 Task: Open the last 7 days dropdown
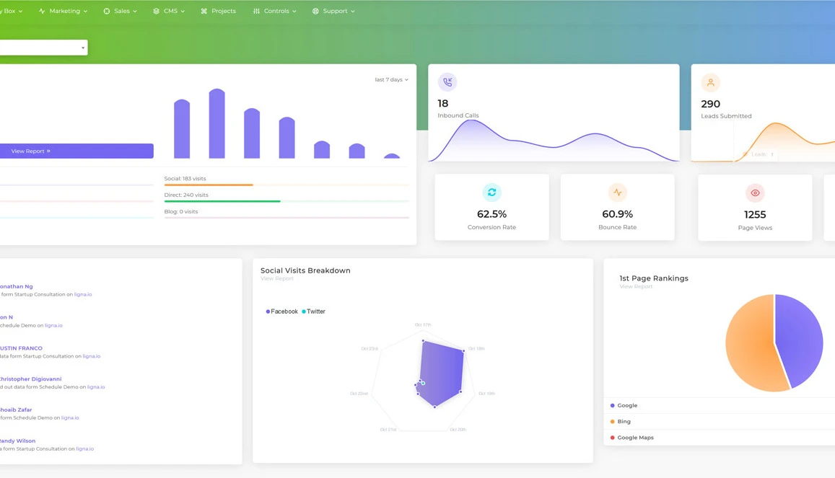point(391,80)
